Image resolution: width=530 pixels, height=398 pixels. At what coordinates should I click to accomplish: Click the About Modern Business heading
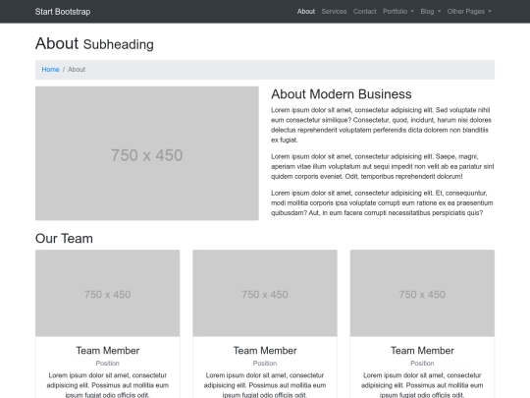pyautogui.click(x=342, y=94)
